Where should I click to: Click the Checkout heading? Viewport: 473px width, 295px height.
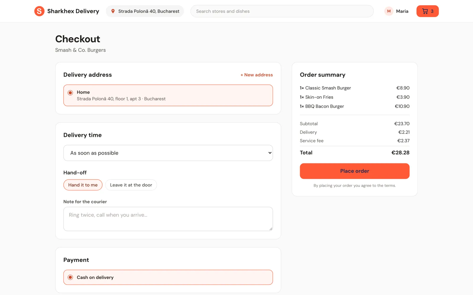(78, 39)
